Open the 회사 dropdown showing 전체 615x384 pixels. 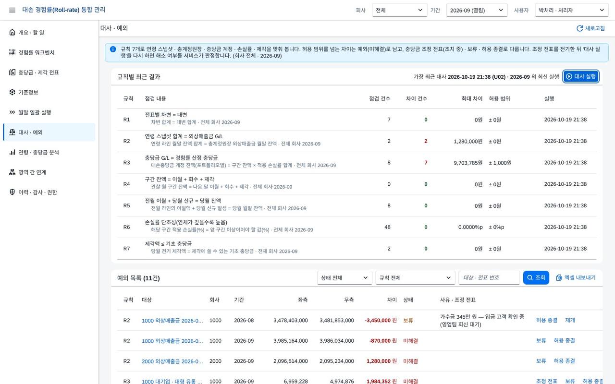[x=400, y=10]
